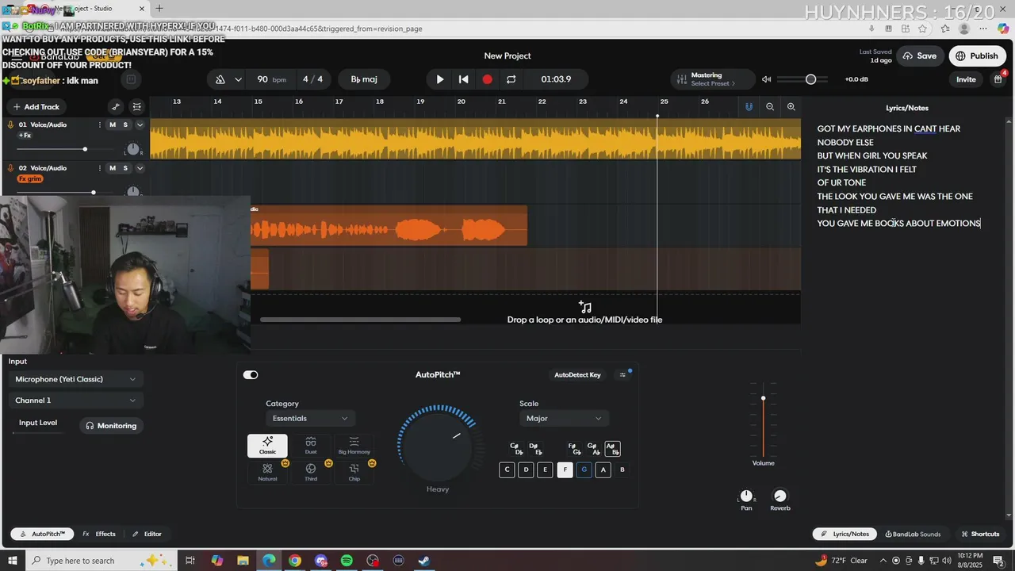Toggle the A♯/B♭ note key
Screen dimensions: 1015x571
coord(612,449)
